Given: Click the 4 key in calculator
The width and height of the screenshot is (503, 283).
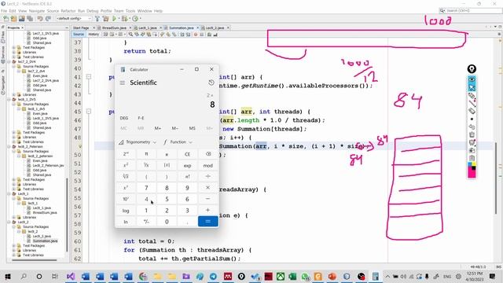Looking at the screenshot, I should pyautogui.click(x=146, y=199).
